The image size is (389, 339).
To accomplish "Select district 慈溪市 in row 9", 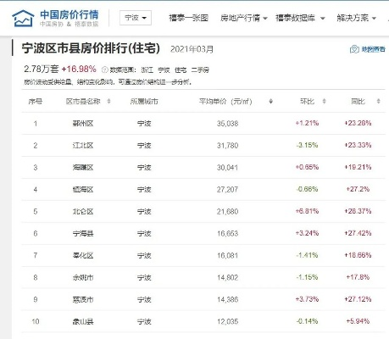I will tap(83, 299).
